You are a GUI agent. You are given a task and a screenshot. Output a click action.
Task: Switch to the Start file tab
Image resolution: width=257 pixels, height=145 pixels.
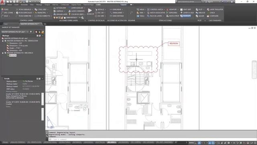(x=6, y=24)
